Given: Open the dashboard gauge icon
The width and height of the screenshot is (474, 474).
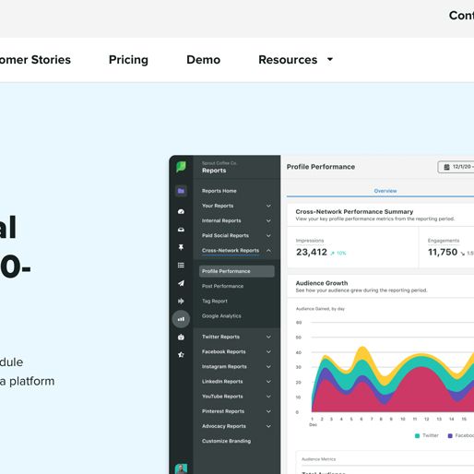Looking at the screenshot, I should (181, 211).
